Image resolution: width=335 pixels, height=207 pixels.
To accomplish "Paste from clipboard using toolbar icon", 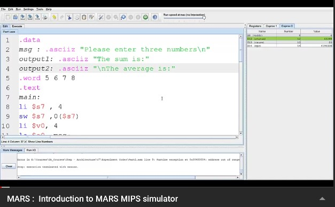I will [84, 17].
